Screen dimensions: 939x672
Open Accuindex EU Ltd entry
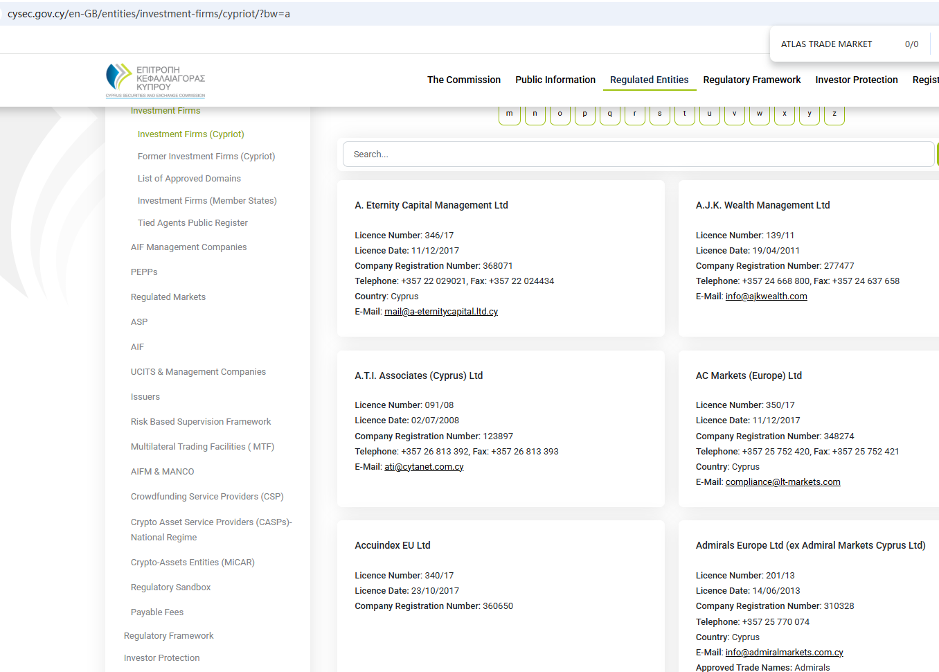pos(392,545)
